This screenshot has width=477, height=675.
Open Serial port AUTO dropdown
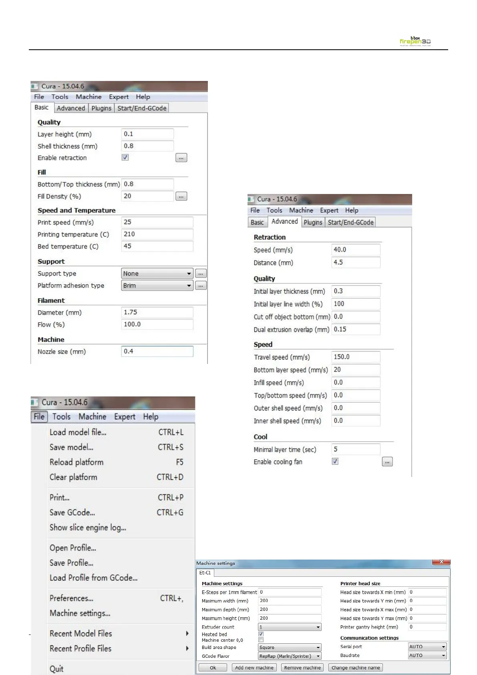pyautogui.click(x=427, y=647)
